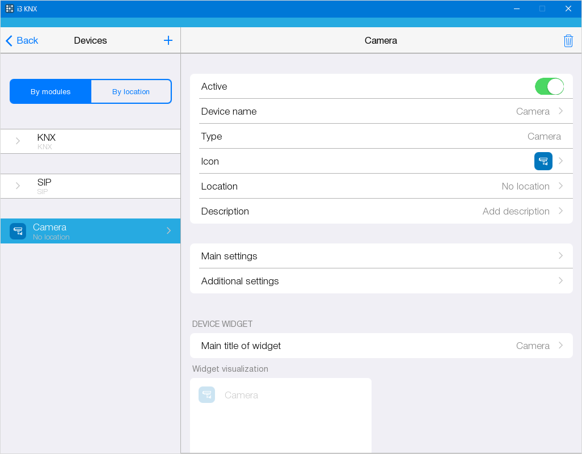The image size is (582, 454).
Task: Expand the SIP module group
Action: point(18,186)
